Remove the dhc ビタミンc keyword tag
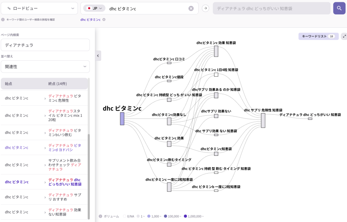Viewport: 347px width, 222px height. pyautogui.click(x=104, y=20)
